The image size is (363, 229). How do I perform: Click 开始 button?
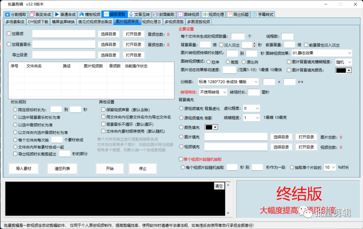pyautogui.click(x=110, y=169)
